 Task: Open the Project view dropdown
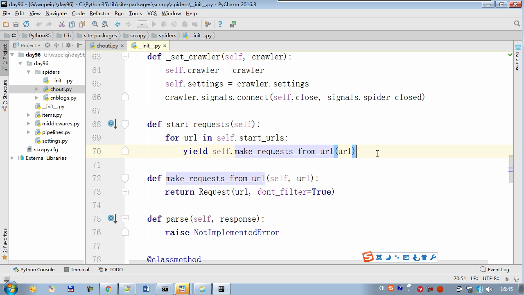pyautogui.click(x=28, y=45)
